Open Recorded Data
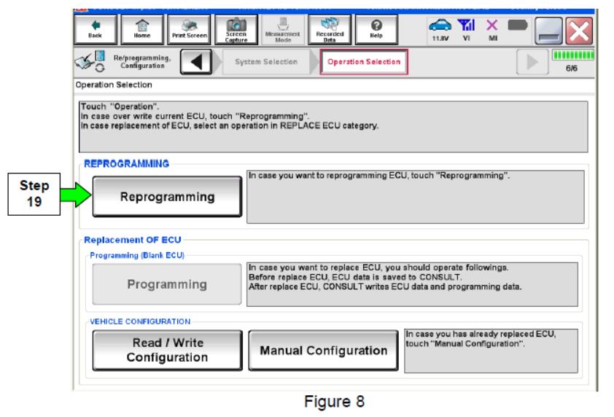This screenshot has width=614, height=417. [330, 29]
